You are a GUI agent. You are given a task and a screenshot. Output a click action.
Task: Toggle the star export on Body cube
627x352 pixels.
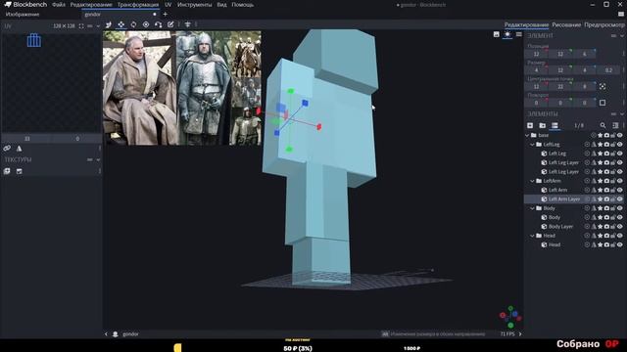point(600,217)
